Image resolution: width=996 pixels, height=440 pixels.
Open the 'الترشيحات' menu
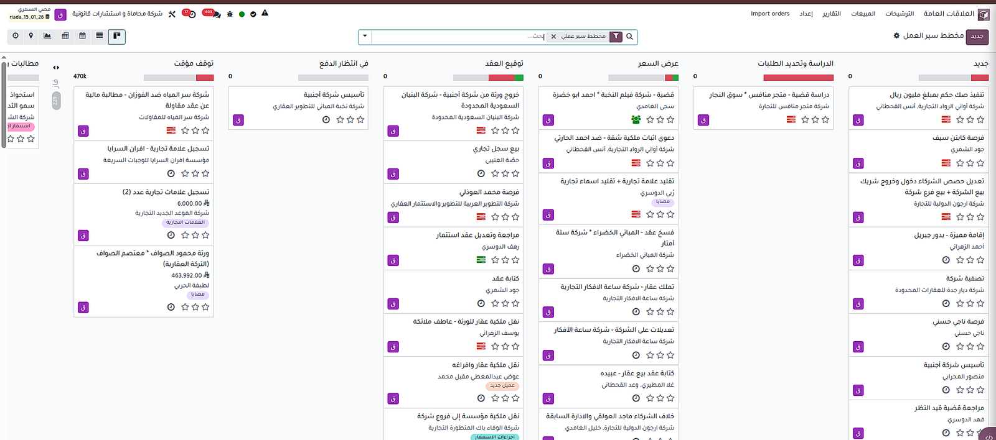point(900,14)
